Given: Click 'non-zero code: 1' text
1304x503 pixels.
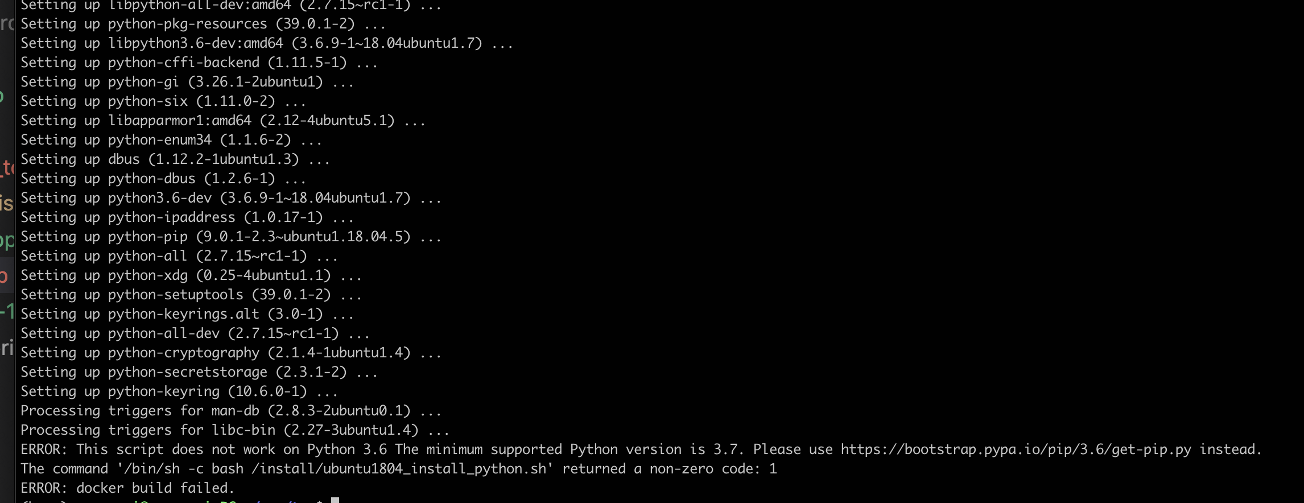Looking at the screenshot, I should pyautogui.click(x=713, y=469).
